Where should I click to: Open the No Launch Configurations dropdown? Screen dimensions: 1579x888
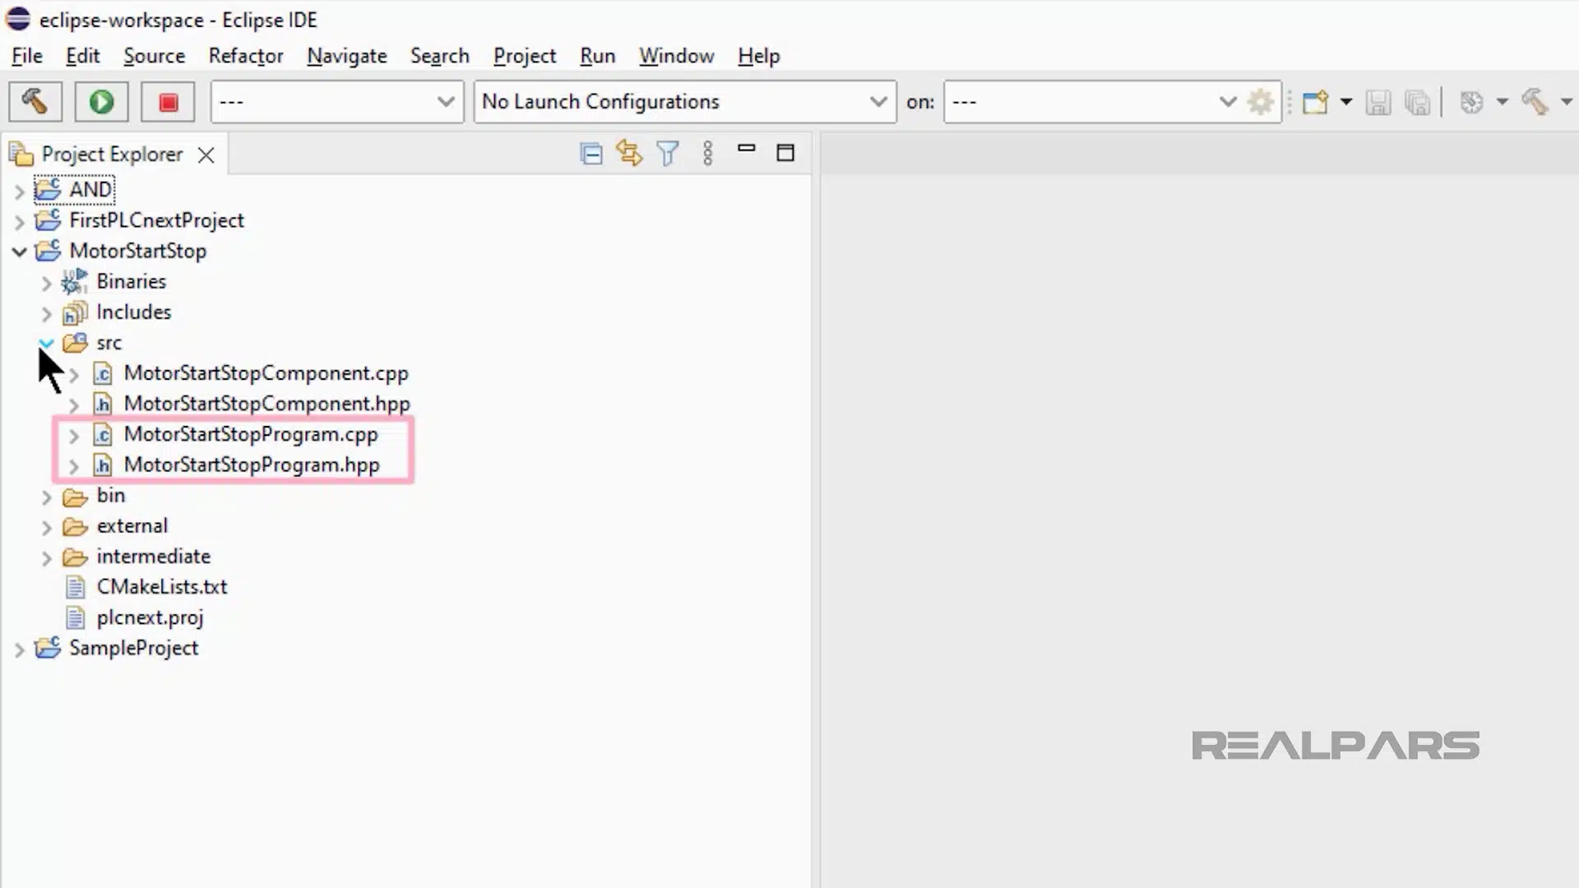684,102
